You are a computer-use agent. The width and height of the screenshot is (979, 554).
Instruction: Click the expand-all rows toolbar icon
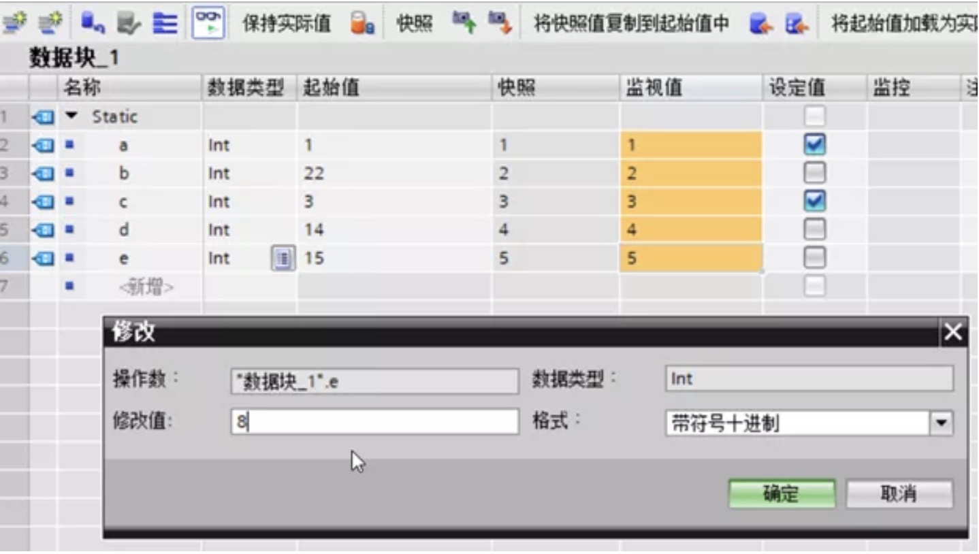163,23
